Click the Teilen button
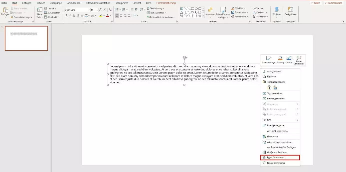The width and height of the screenshot is (346, 172). 315,3
